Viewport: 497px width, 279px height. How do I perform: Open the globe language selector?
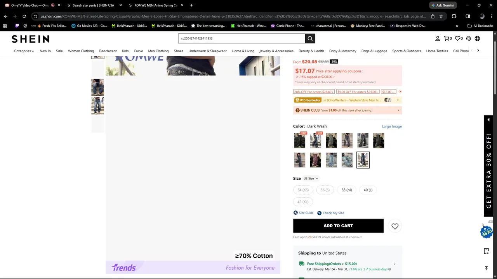pos(477,38)
